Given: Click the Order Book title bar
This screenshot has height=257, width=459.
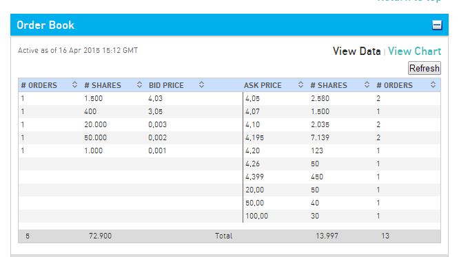Looking at the screenshot, I should (229, 25).
